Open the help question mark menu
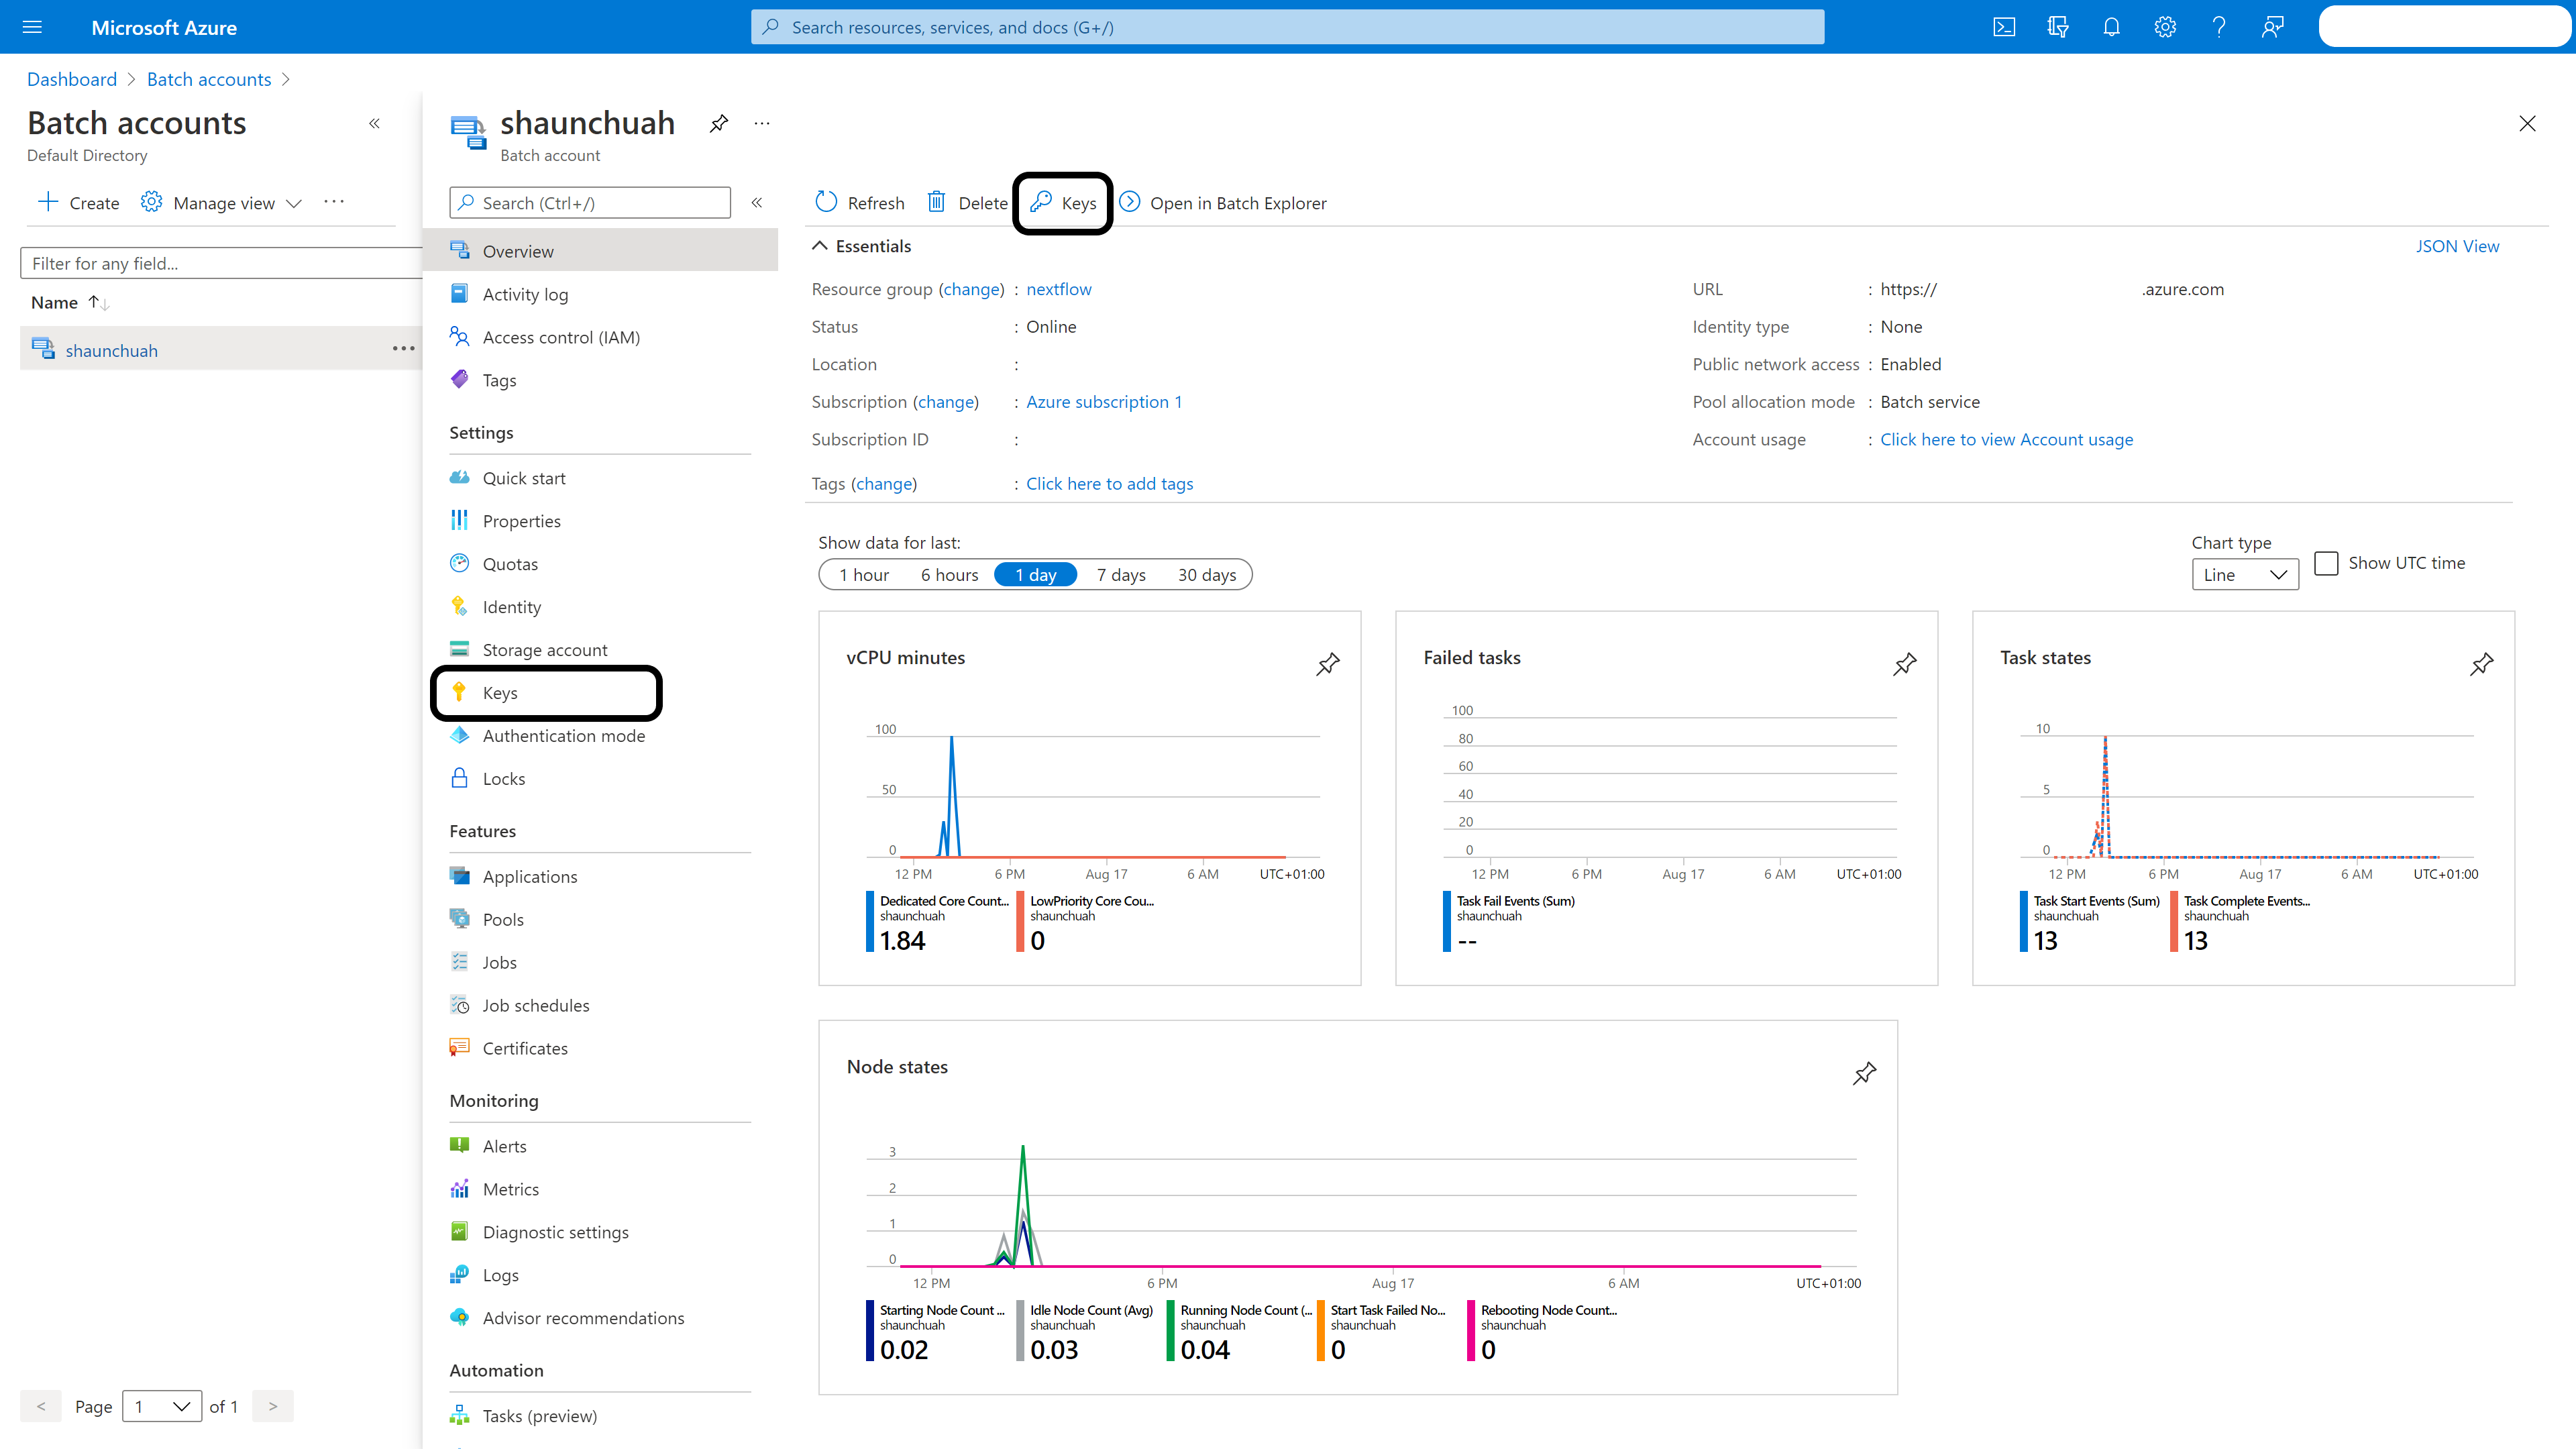2576x1449 pixels. (x=2219, y=27)
